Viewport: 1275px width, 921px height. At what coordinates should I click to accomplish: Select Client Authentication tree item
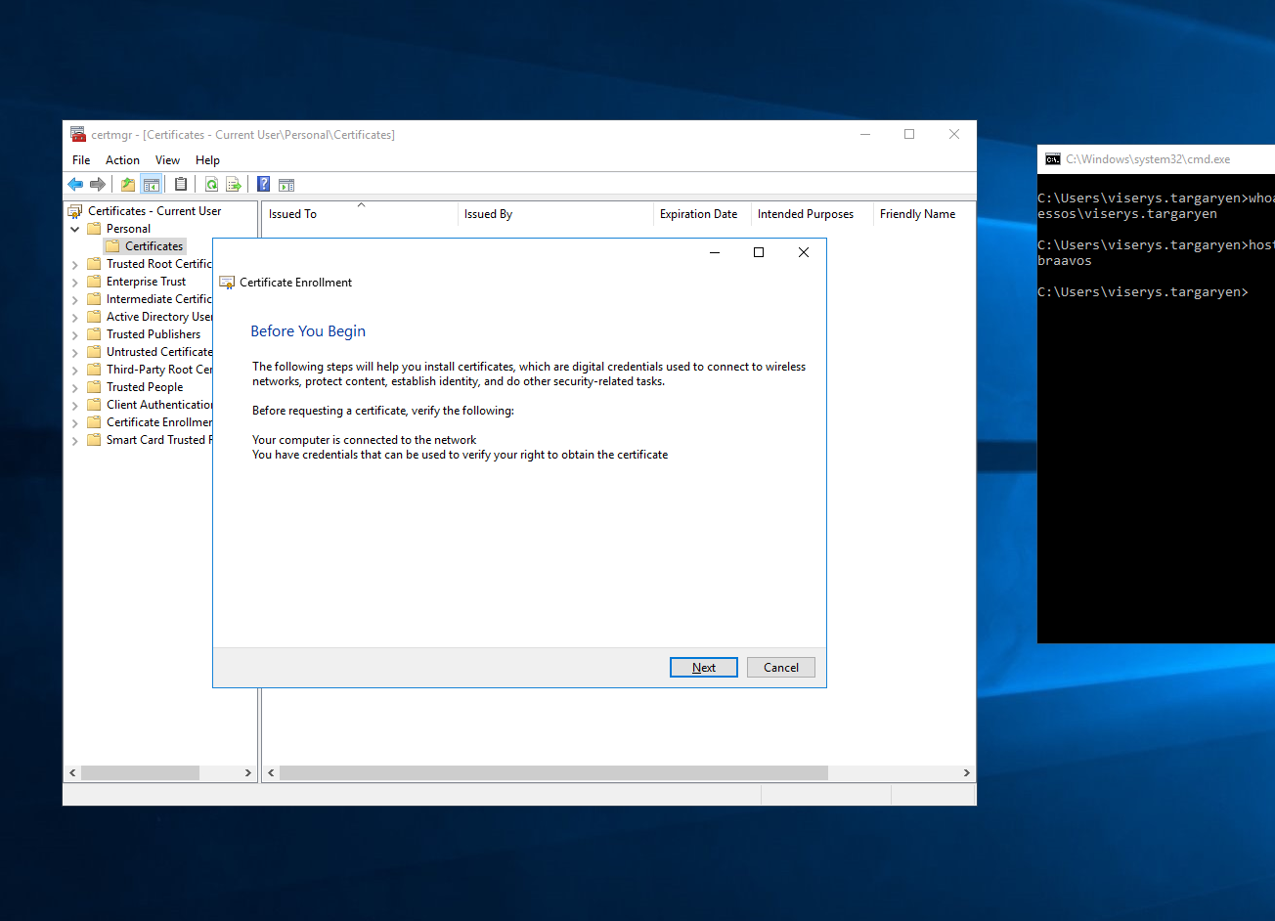tap(159, 404)
